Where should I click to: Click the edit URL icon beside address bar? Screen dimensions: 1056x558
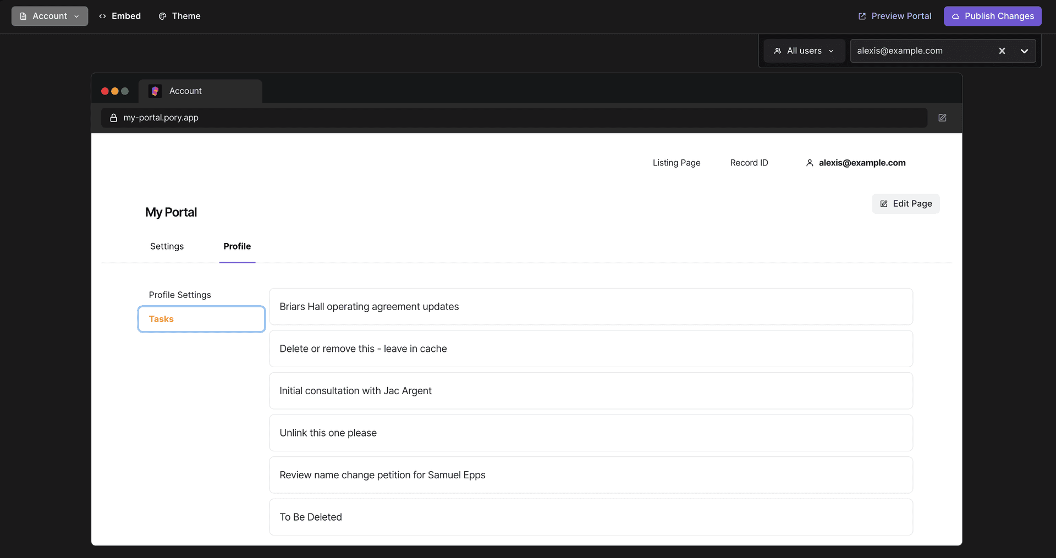tap(942, 118)
